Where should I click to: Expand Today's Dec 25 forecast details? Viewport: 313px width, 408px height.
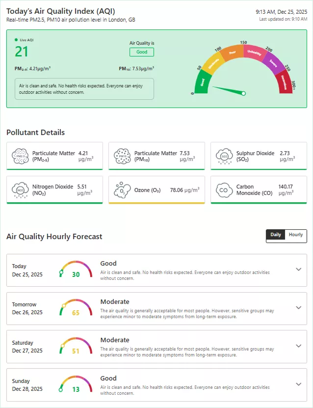tap(298, 269)
